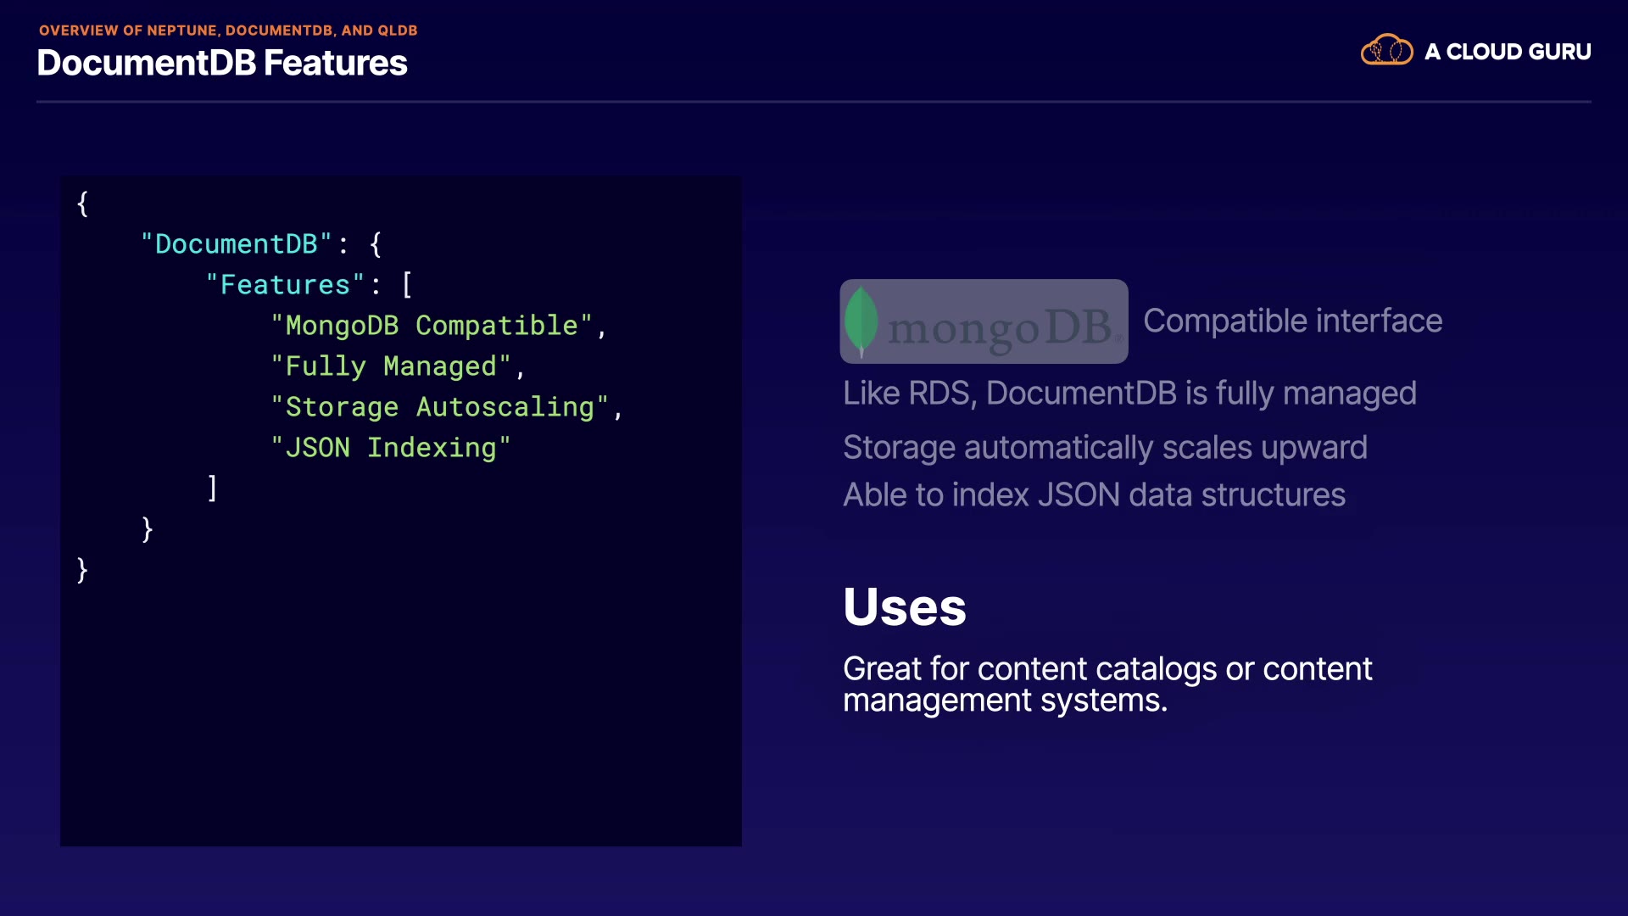
Task: Select the "DocumentDB" key in the JSON
Action: point(237,244)
